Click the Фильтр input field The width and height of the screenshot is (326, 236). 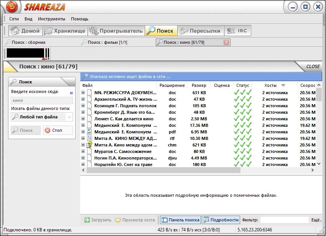click(285, 220)
